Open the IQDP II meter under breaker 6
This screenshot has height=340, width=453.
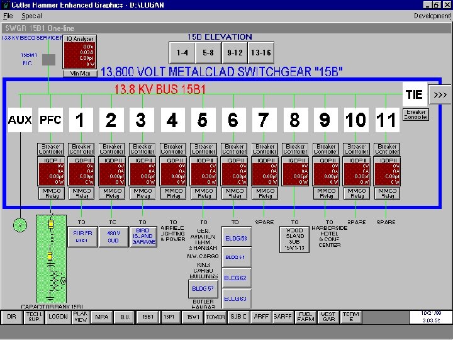(234, 171)
